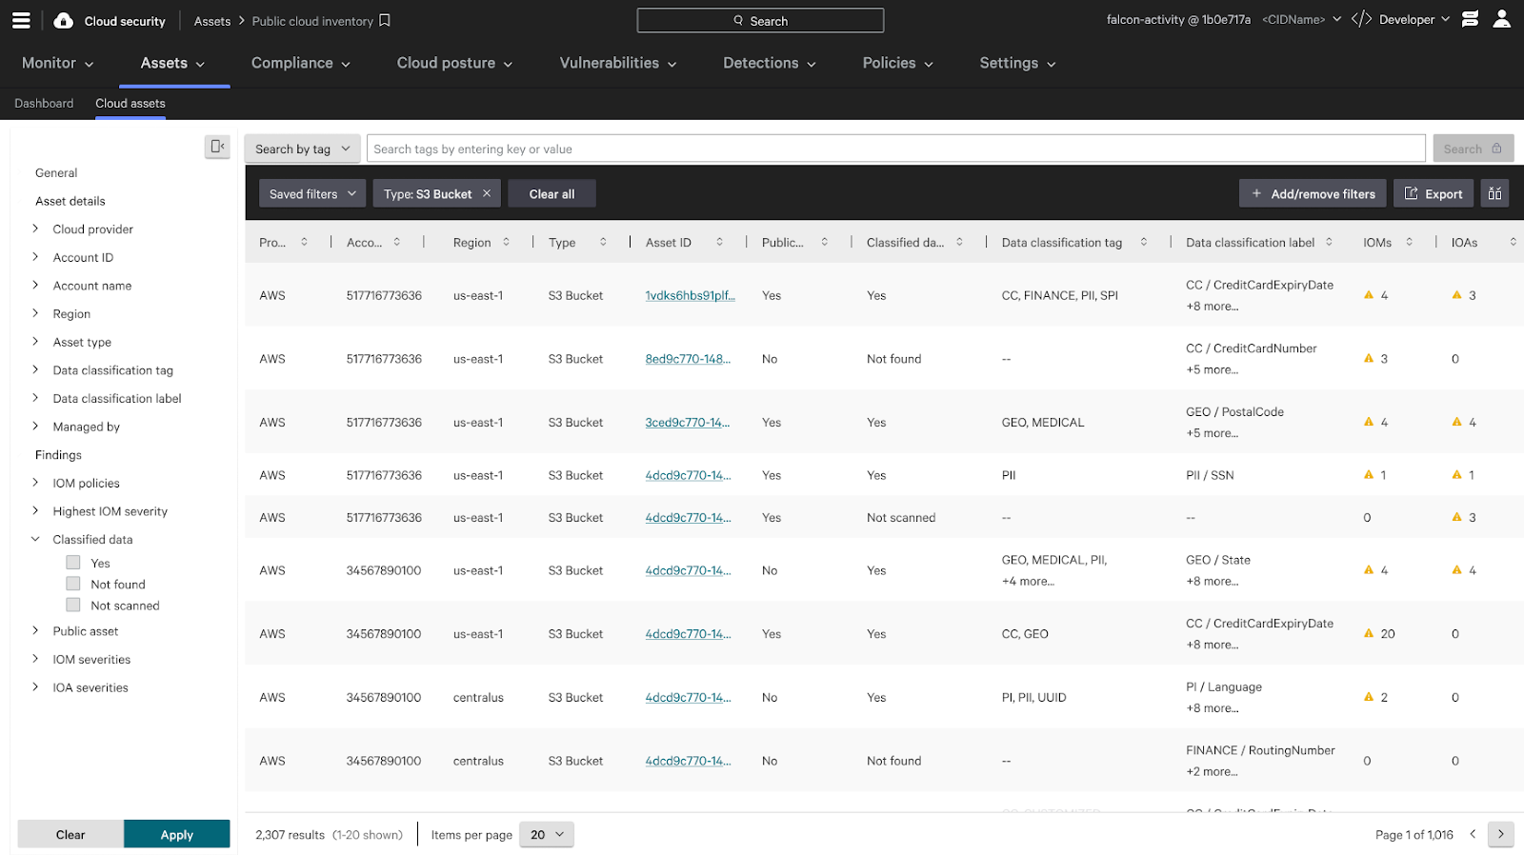The image size is (1524, 855).
Task: Open the Detections menu
Action: pyautogui.click(x=770, y=63)
